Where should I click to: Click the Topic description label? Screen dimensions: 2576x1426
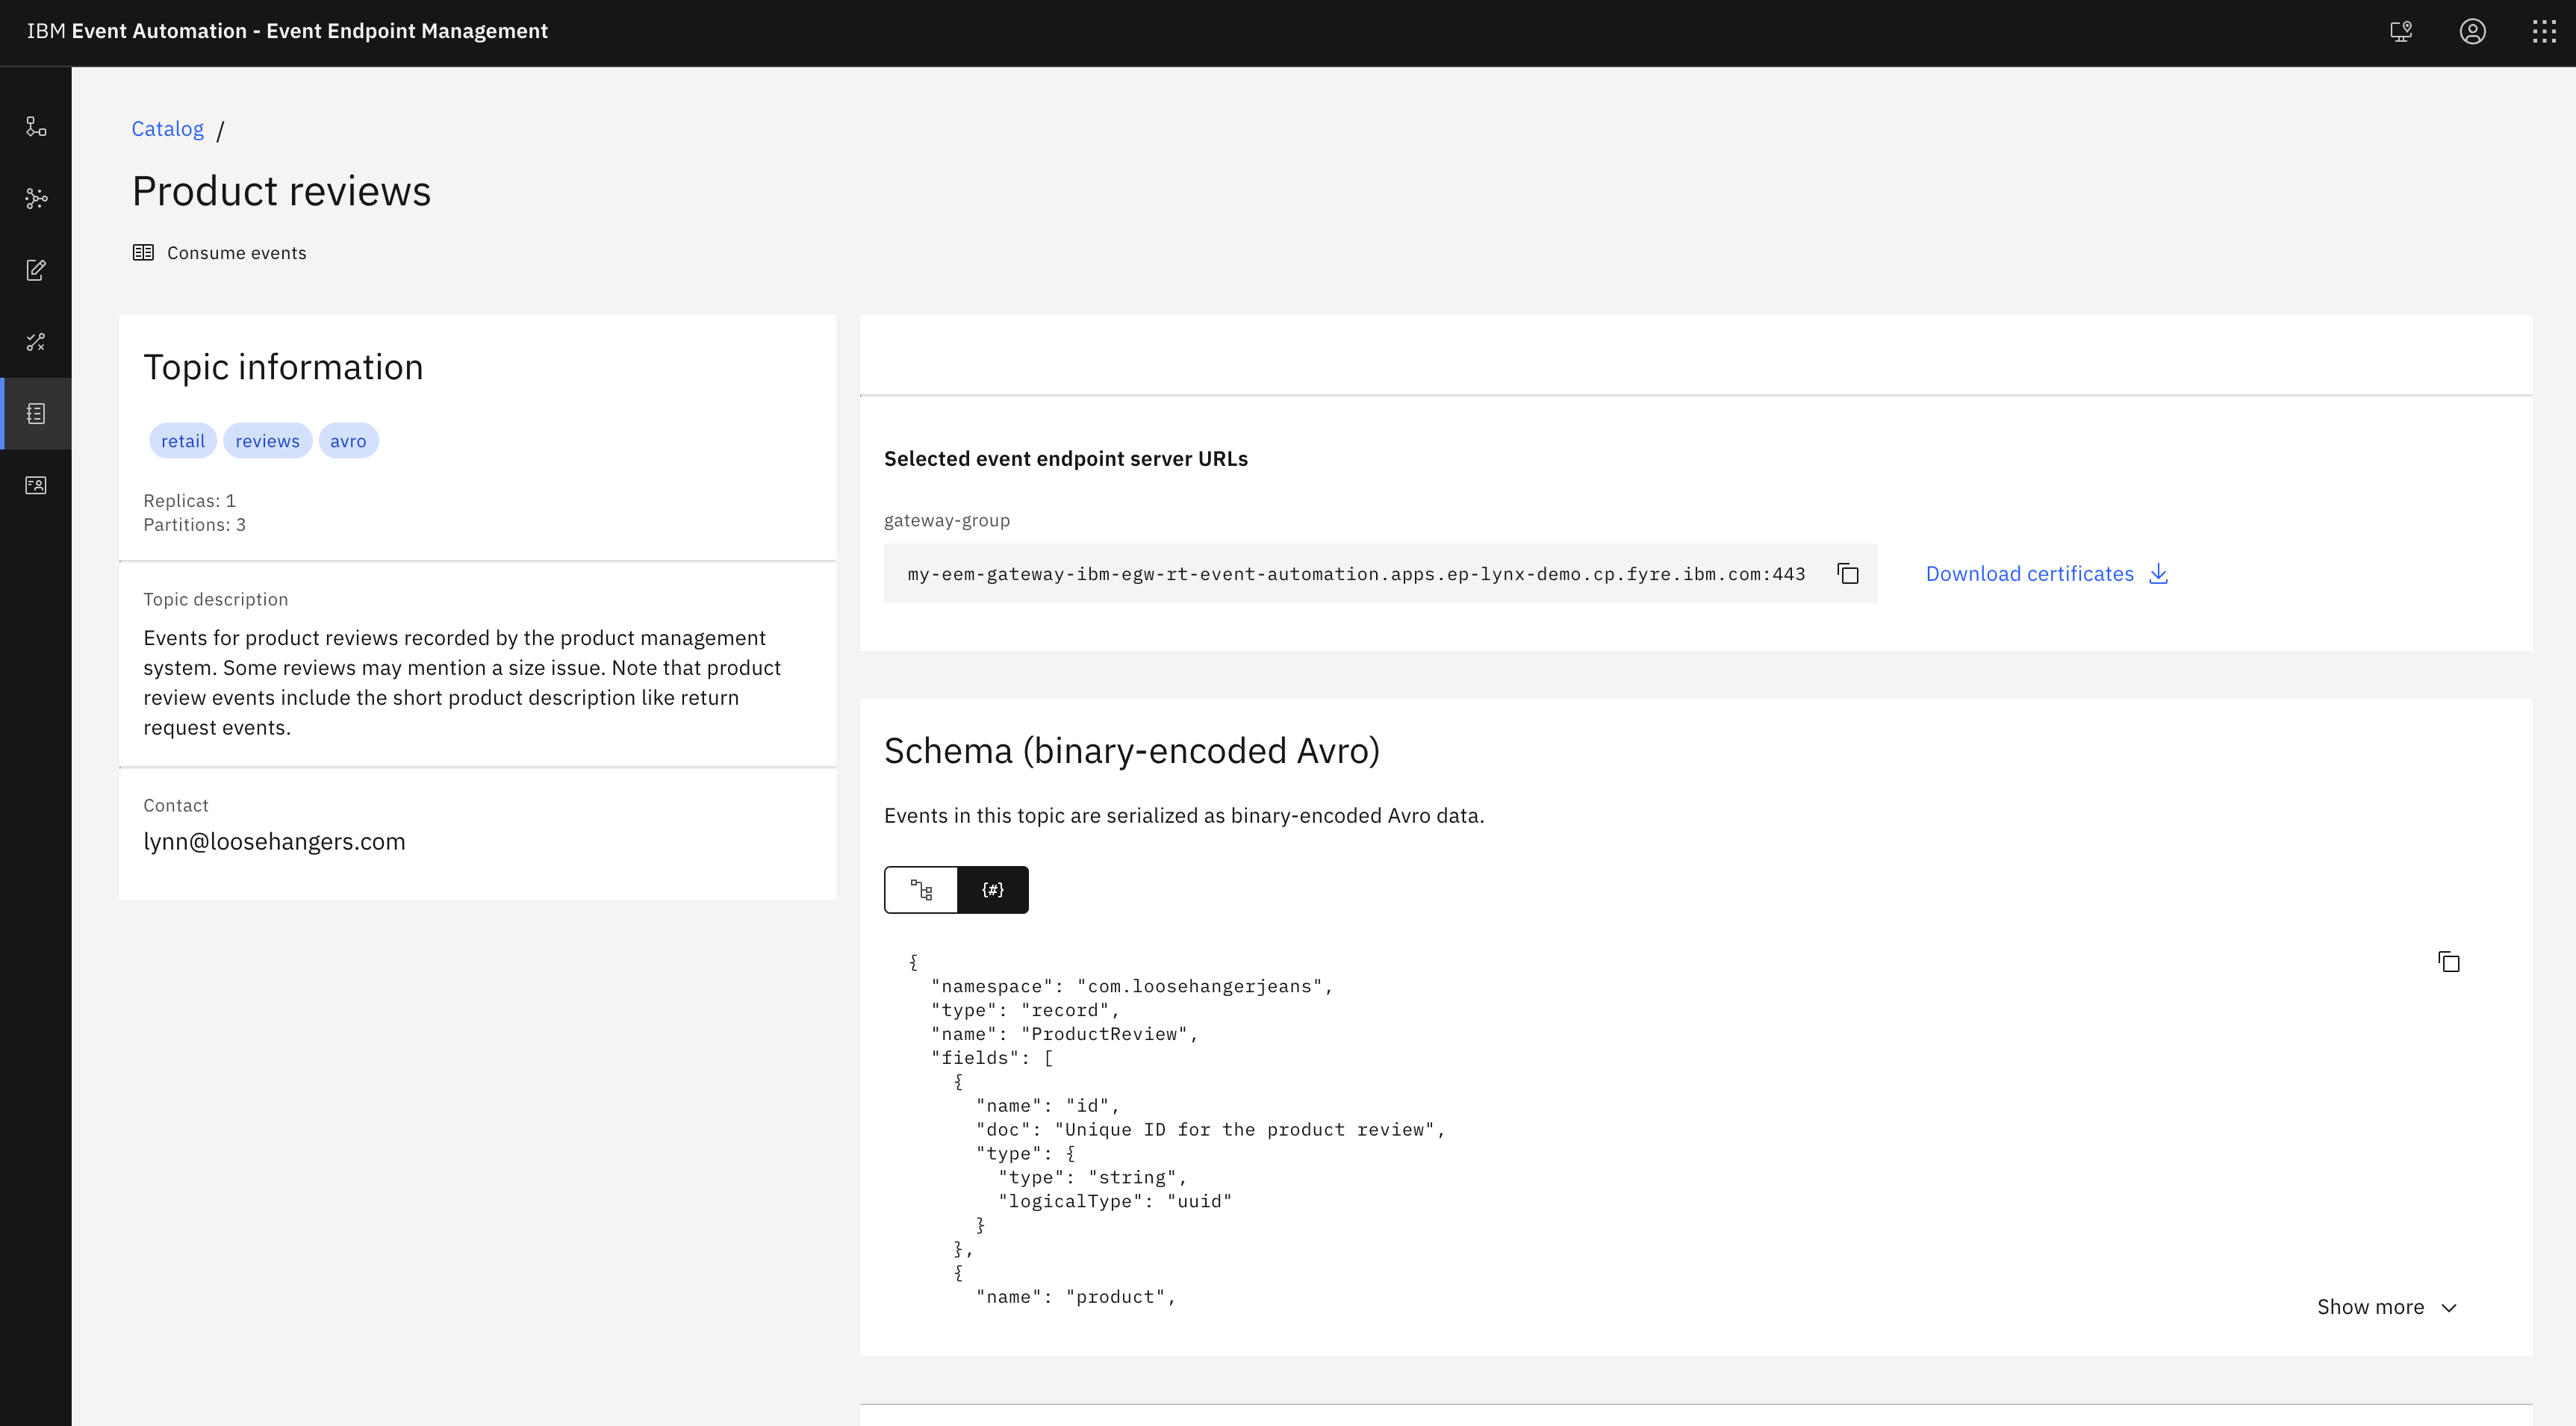[x=215, y=600]
